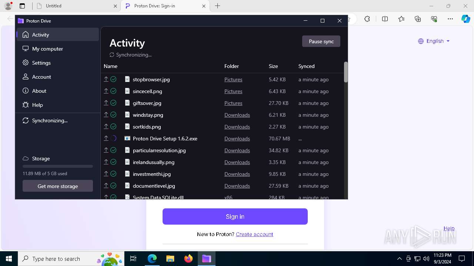Click Sign in button in browser
This screenshot has width=474, height=266.
(x=235, y=216)
